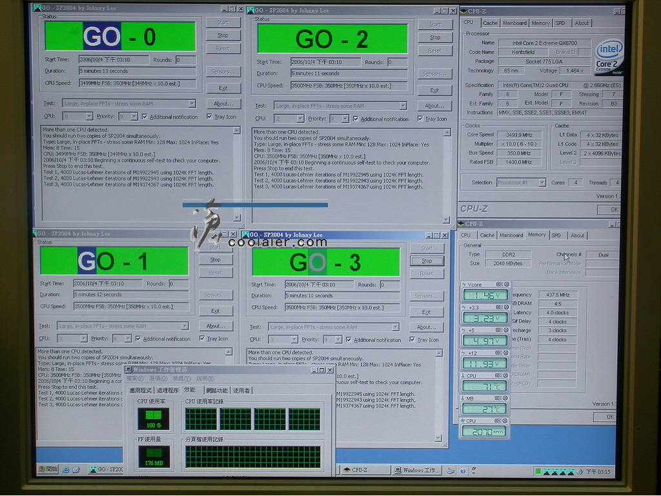Screen dimensions: 661x496
Task: Open settings icon on the +12 voltage gadget
Action: [499, 353]
